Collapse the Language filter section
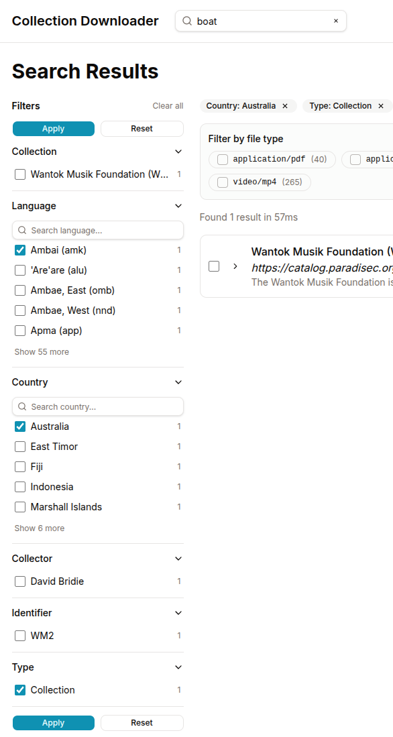The width and height of the screenshot is (393, 737). click(x=178, y=206)
